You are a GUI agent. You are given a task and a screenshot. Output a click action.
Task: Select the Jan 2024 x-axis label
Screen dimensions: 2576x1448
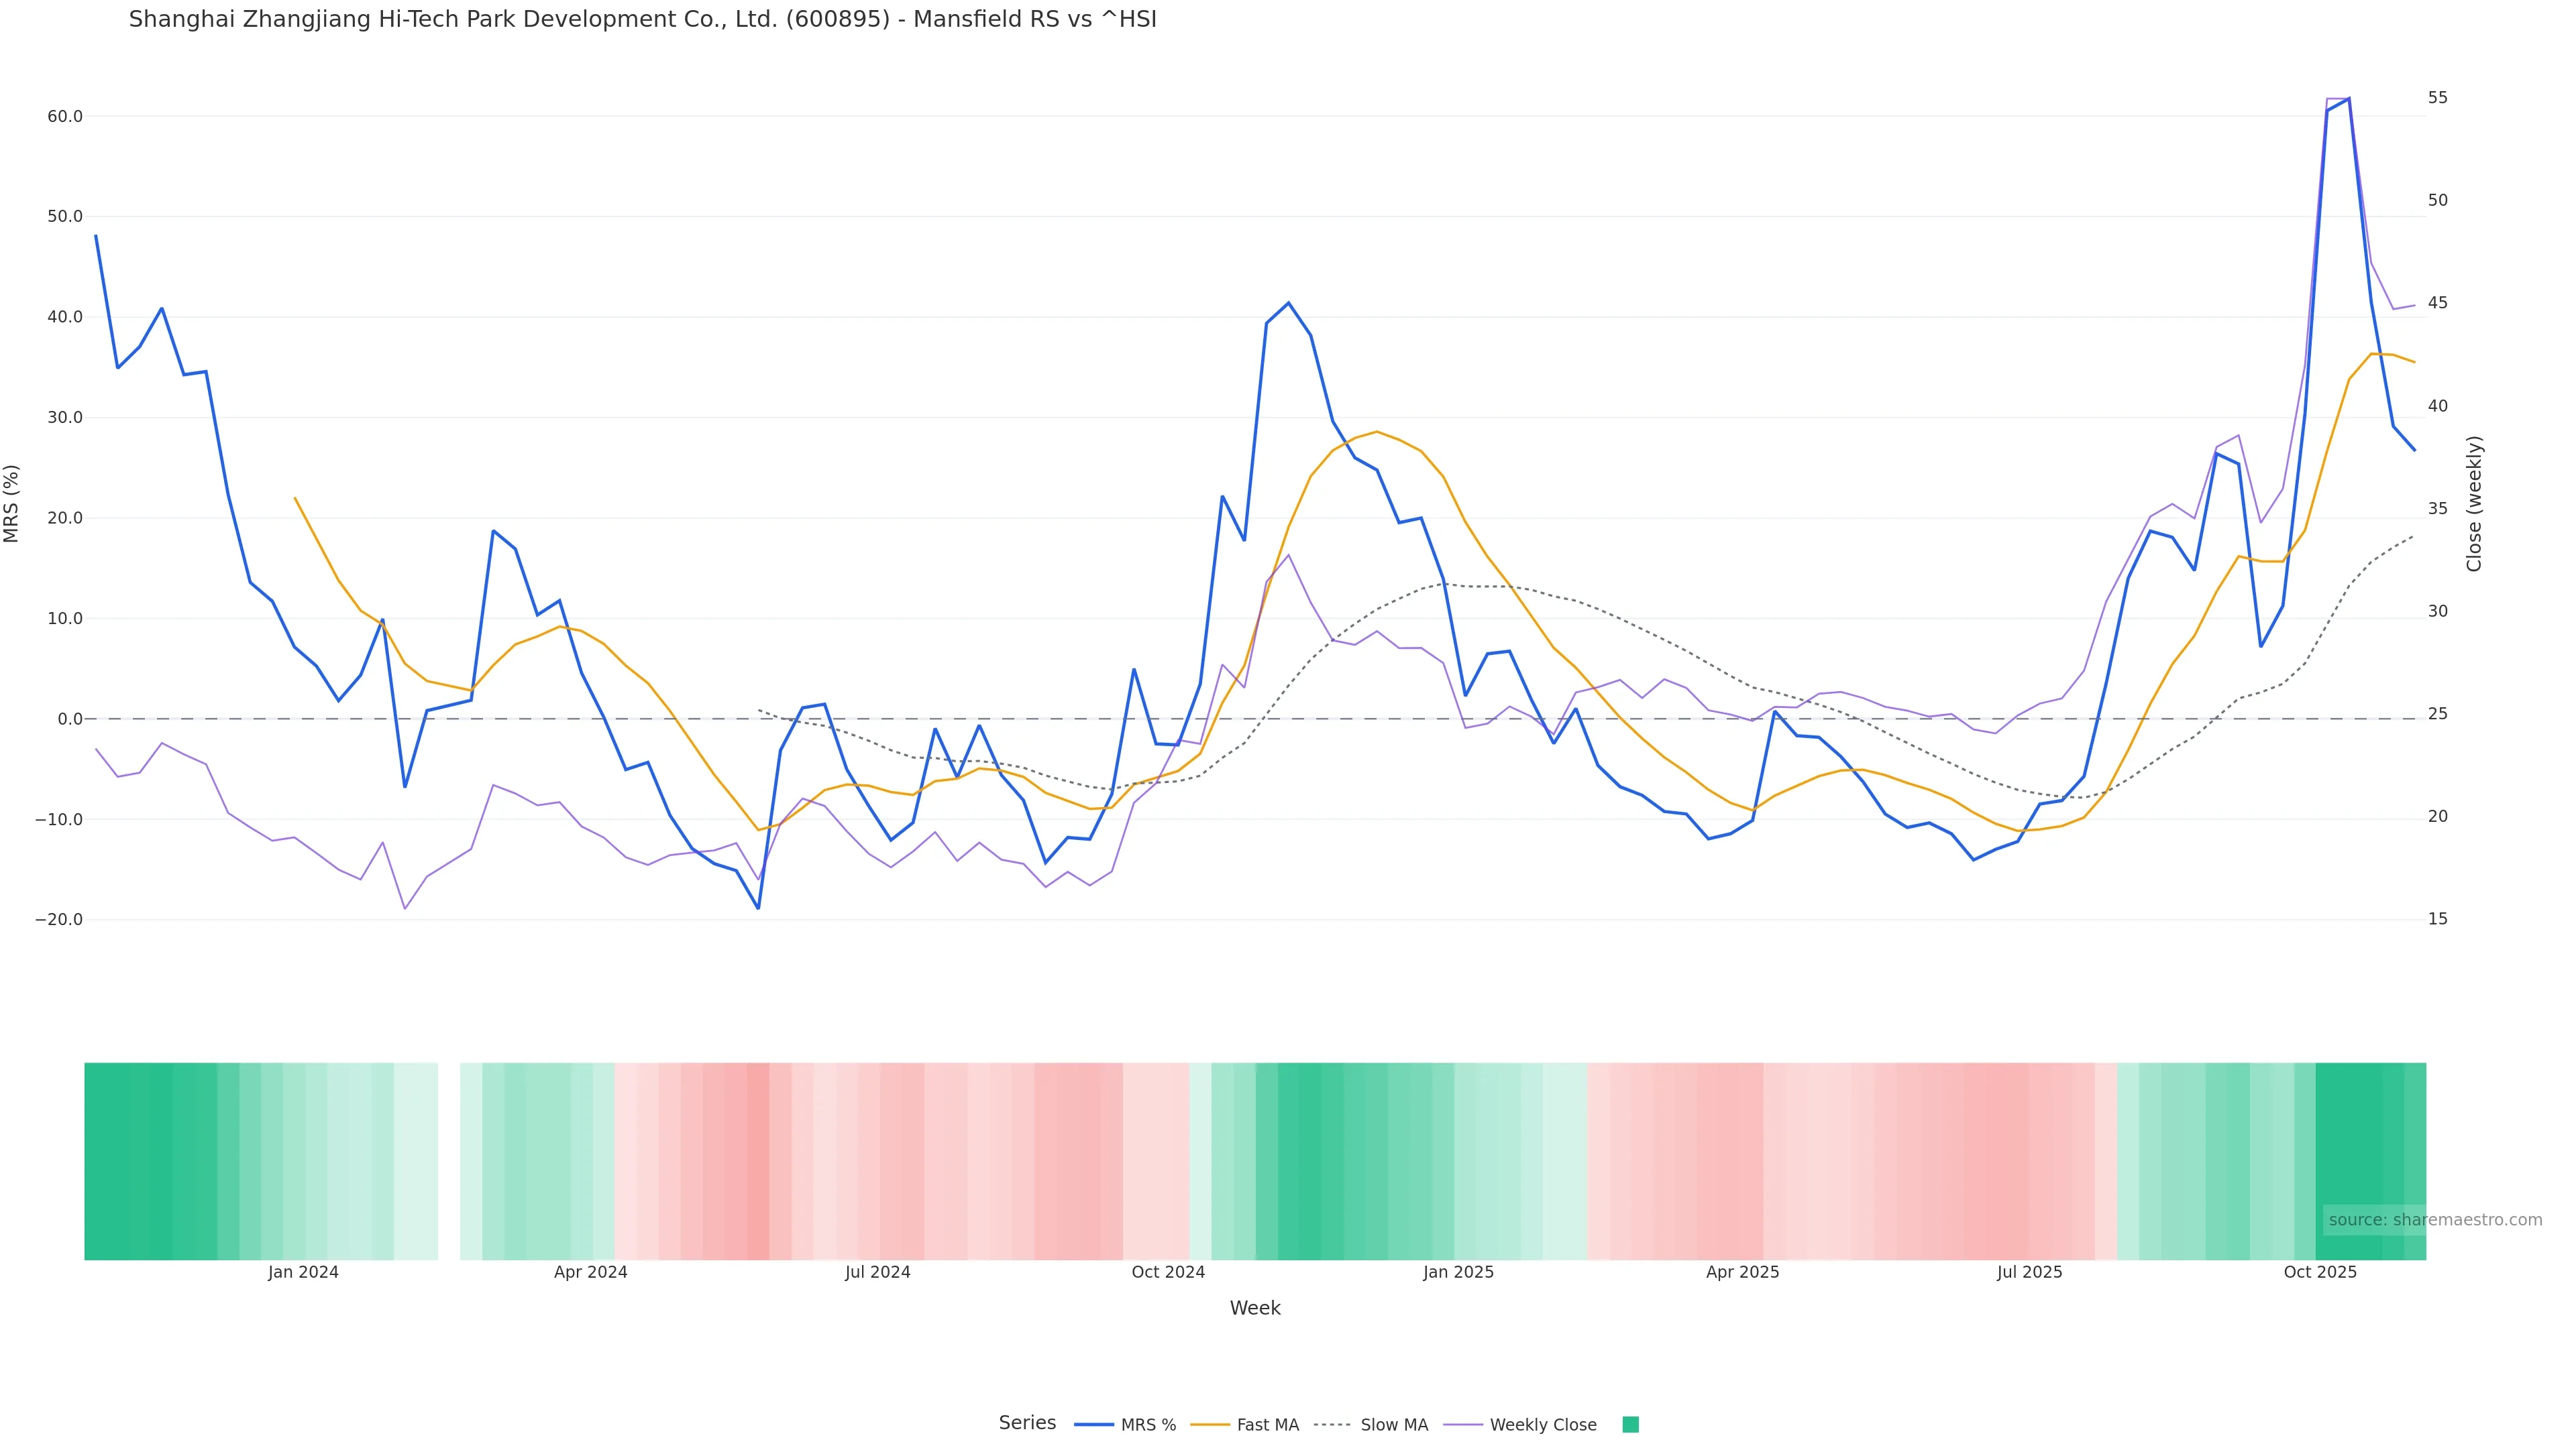tap(303, 1273)
